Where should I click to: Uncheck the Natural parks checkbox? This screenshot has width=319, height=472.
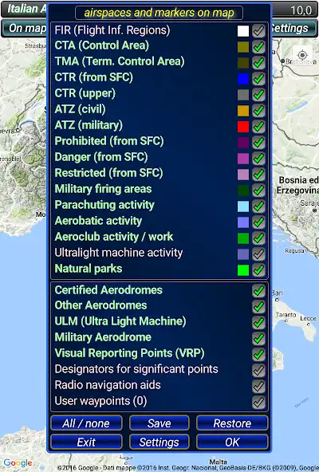coord(258,269)
